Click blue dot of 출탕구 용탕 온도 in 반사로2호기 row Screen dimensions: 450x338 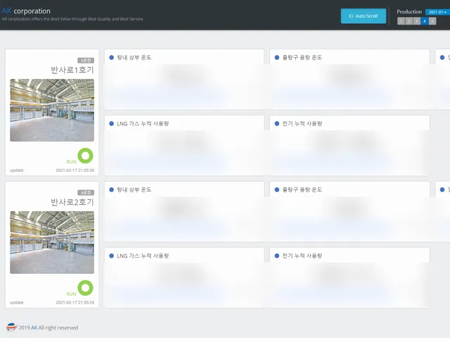pos(277,189)
